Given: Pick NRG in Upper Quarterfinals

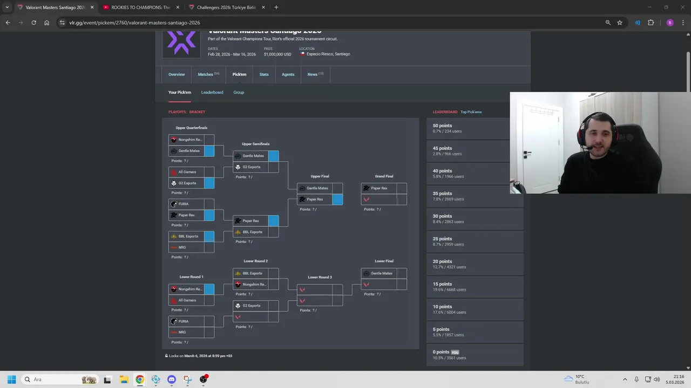Looking at the screenshot, I should [191, 247].
